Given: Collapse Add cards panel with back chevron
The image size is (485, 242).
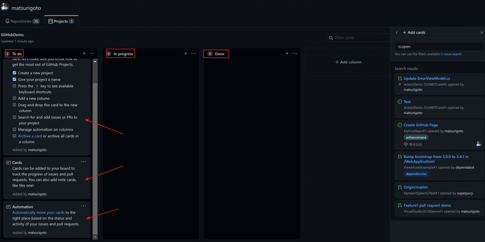Looking at the screenshot, I should (397, 33).
